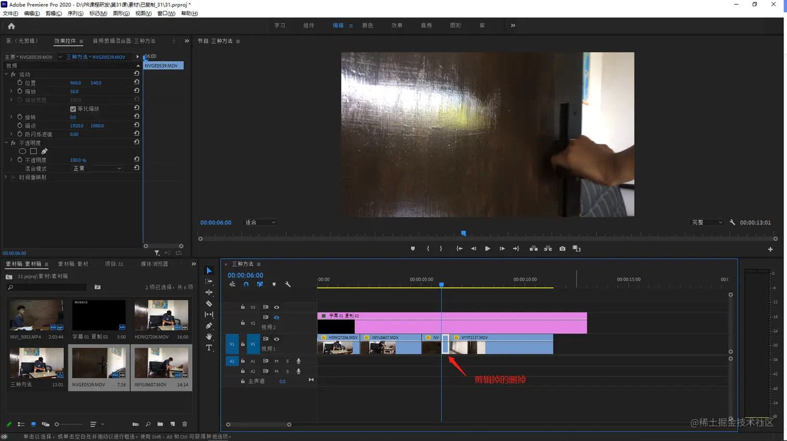Step back one frame
This screenshot has height=441, width=787.
point(473,249)
